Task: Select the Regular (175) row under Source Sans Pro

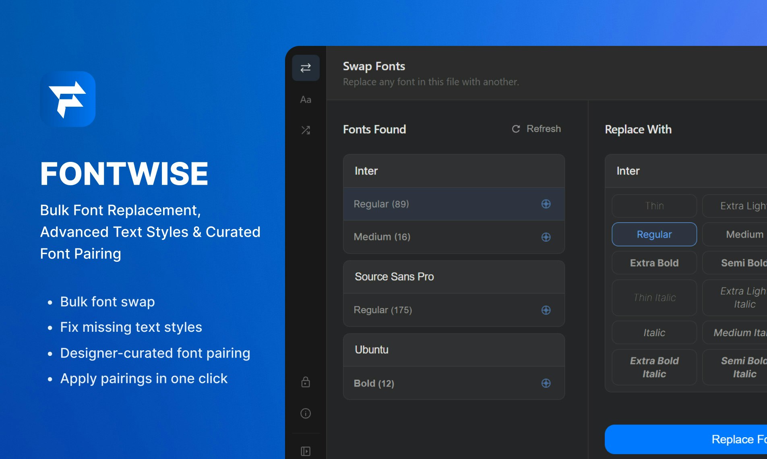Action: pos(454,310)
